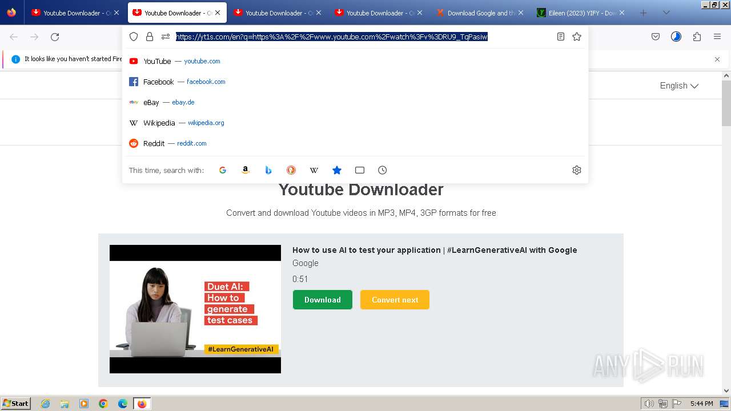This screenshot has width=731, height=411.
Task: Switch to fourth Youtube Downloader tab
Action: (379, 13)
